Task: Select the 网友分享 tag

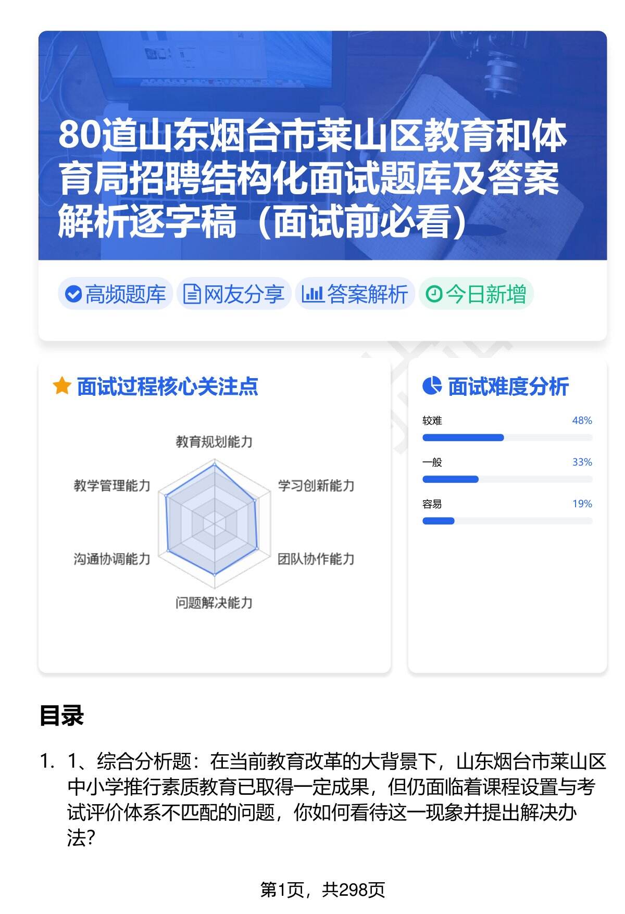Action: 234,294
